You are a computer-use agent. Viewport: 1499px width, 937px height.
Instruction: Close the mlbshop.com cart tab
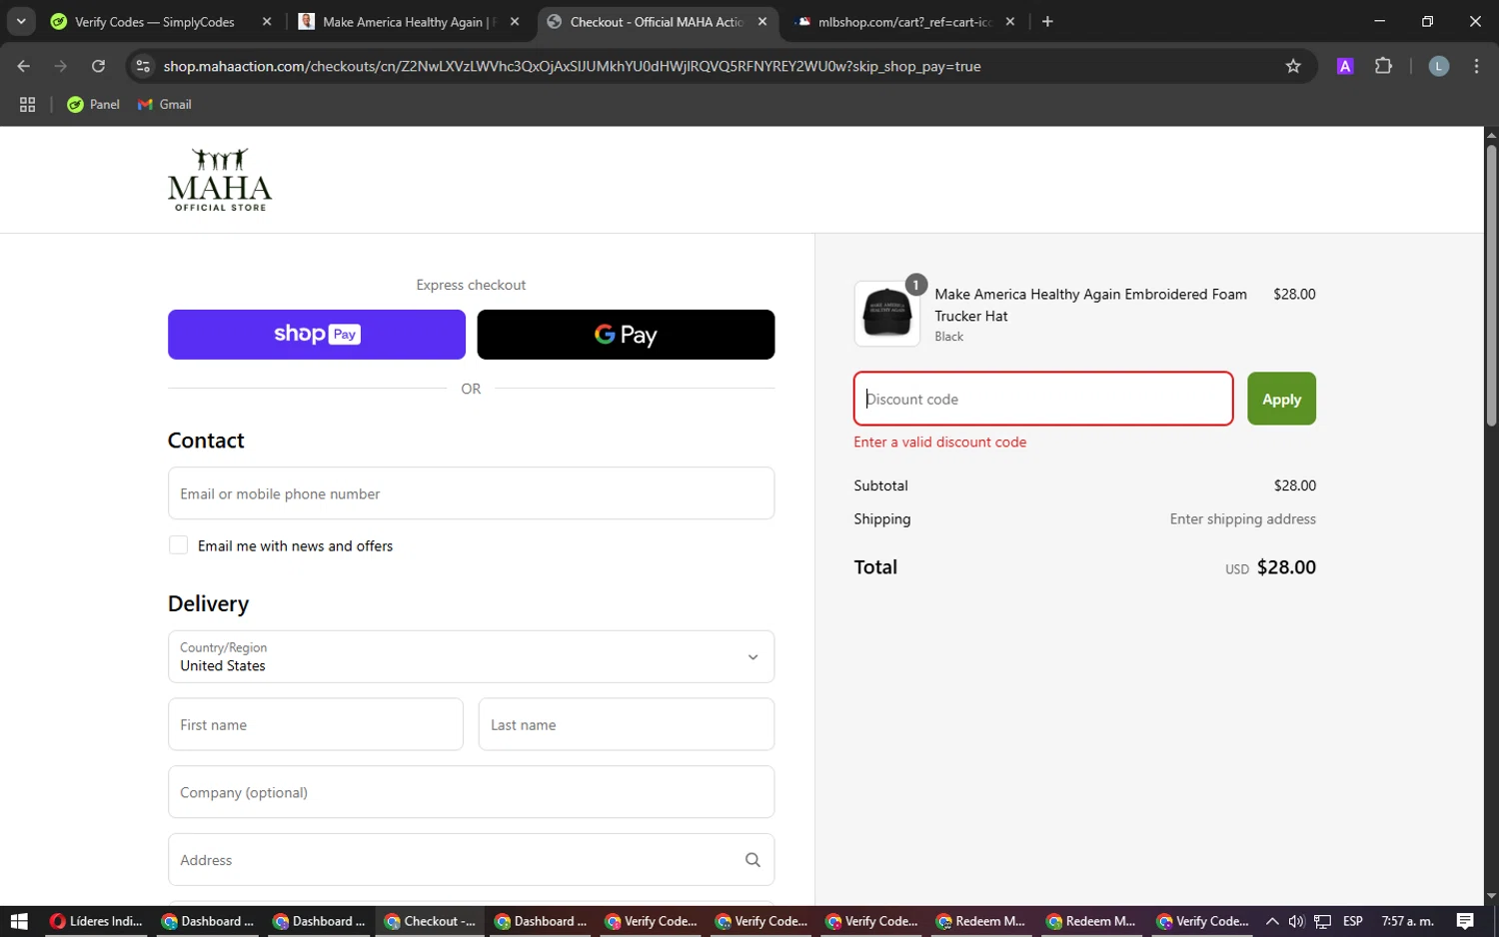coord(1010,21)
